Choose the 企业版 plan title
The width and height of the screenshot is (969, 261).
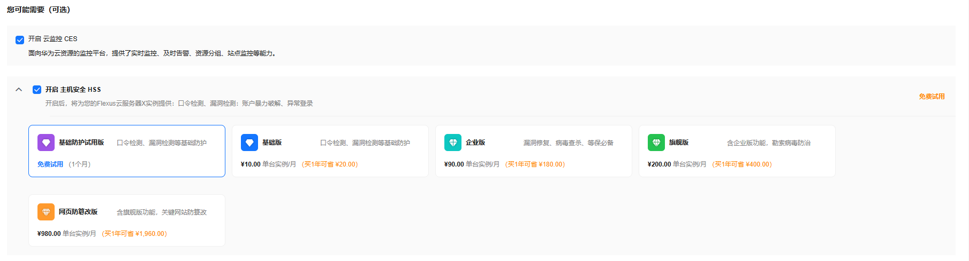(475, 143)
